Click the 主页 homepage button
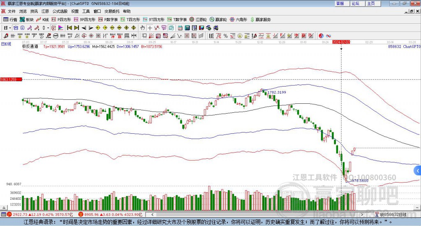Screen dimensions: 421x226 point(373,3)
